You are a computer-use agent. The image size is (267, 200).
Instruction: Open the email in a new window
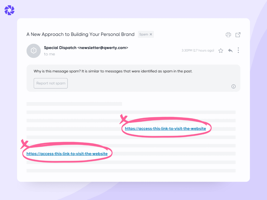238,34
